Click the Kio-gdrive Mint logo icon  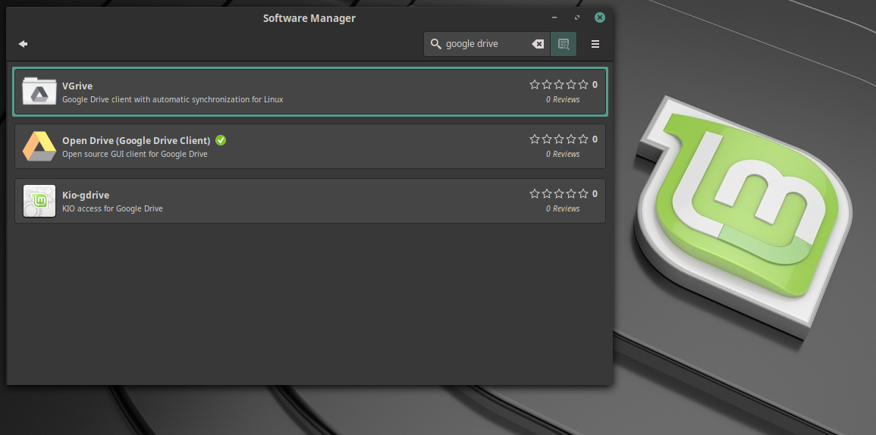[39, 201]
